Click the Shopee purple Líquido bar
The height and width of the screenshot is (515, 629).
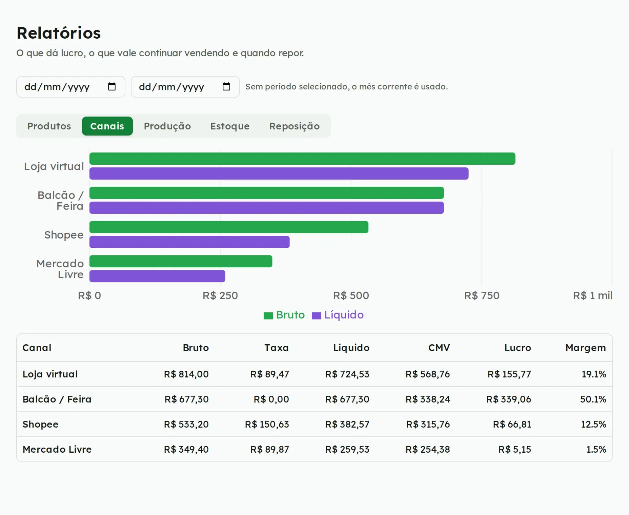[189, 242]
